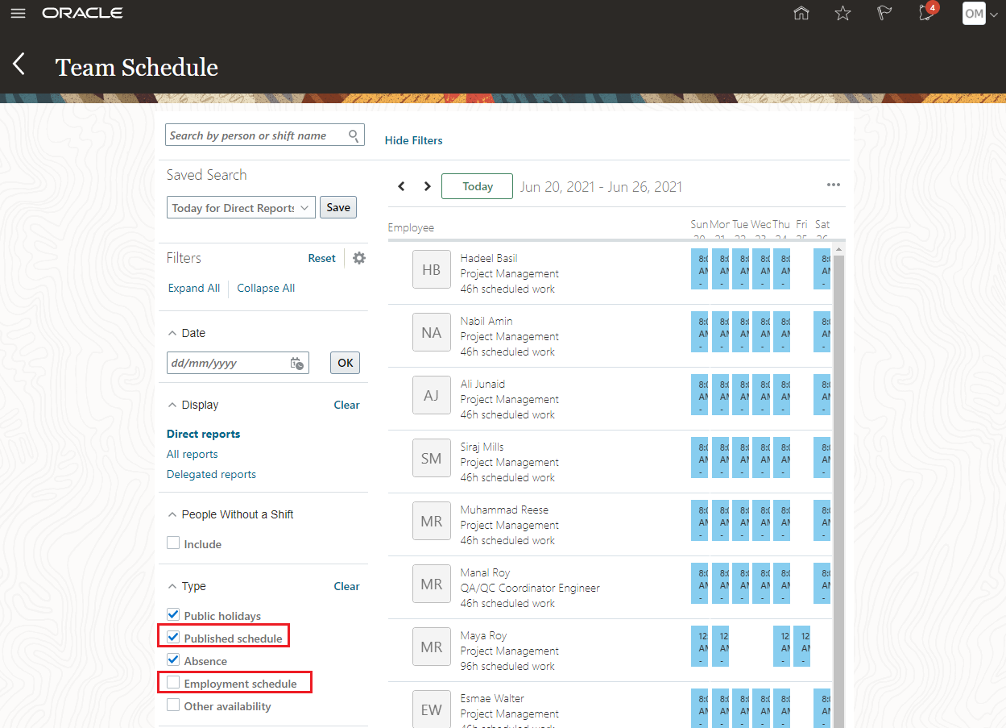
Task: Click the flag watchlist icon
Action: click(884, 13)
